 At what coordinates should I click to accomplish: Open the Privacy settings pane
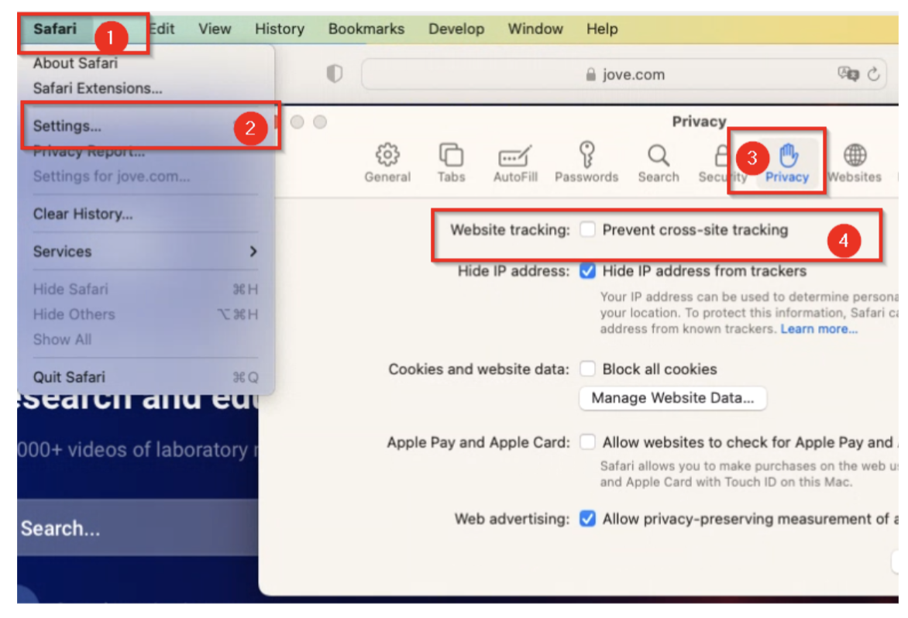pos(787,163)
